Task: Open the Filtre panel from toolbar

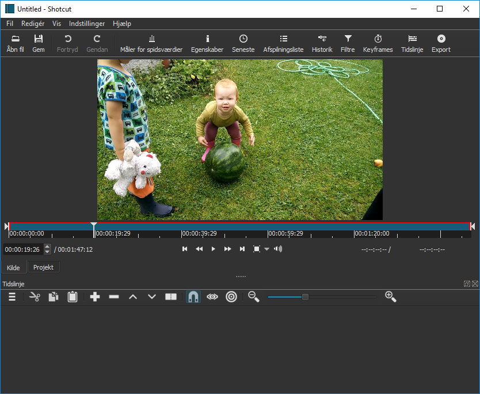Action: [348, 43]
